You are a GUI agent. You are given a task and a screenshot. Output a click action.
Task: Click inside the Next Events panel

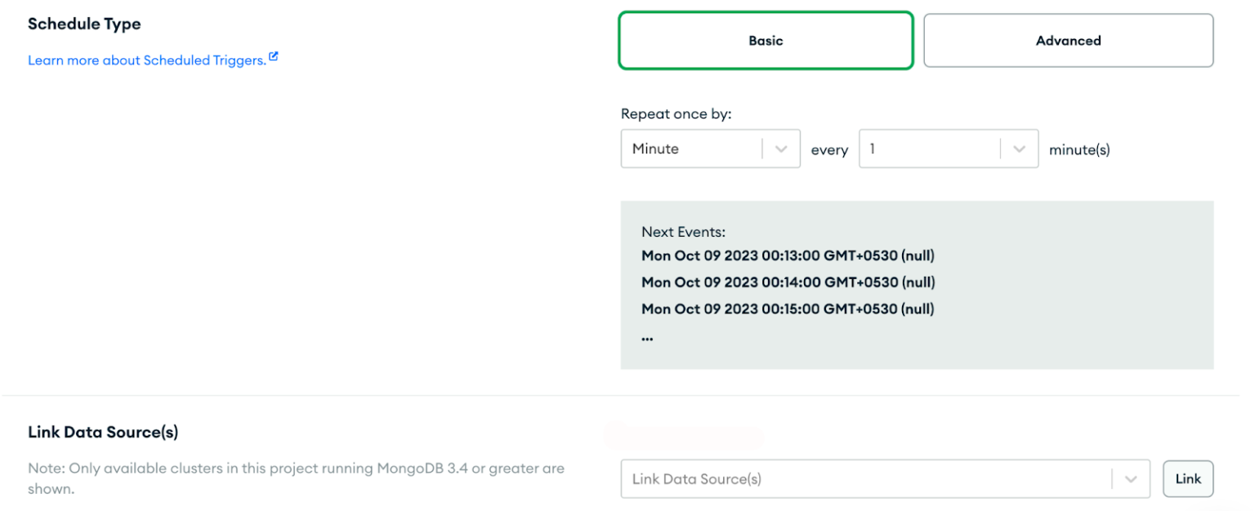(915, 284)
